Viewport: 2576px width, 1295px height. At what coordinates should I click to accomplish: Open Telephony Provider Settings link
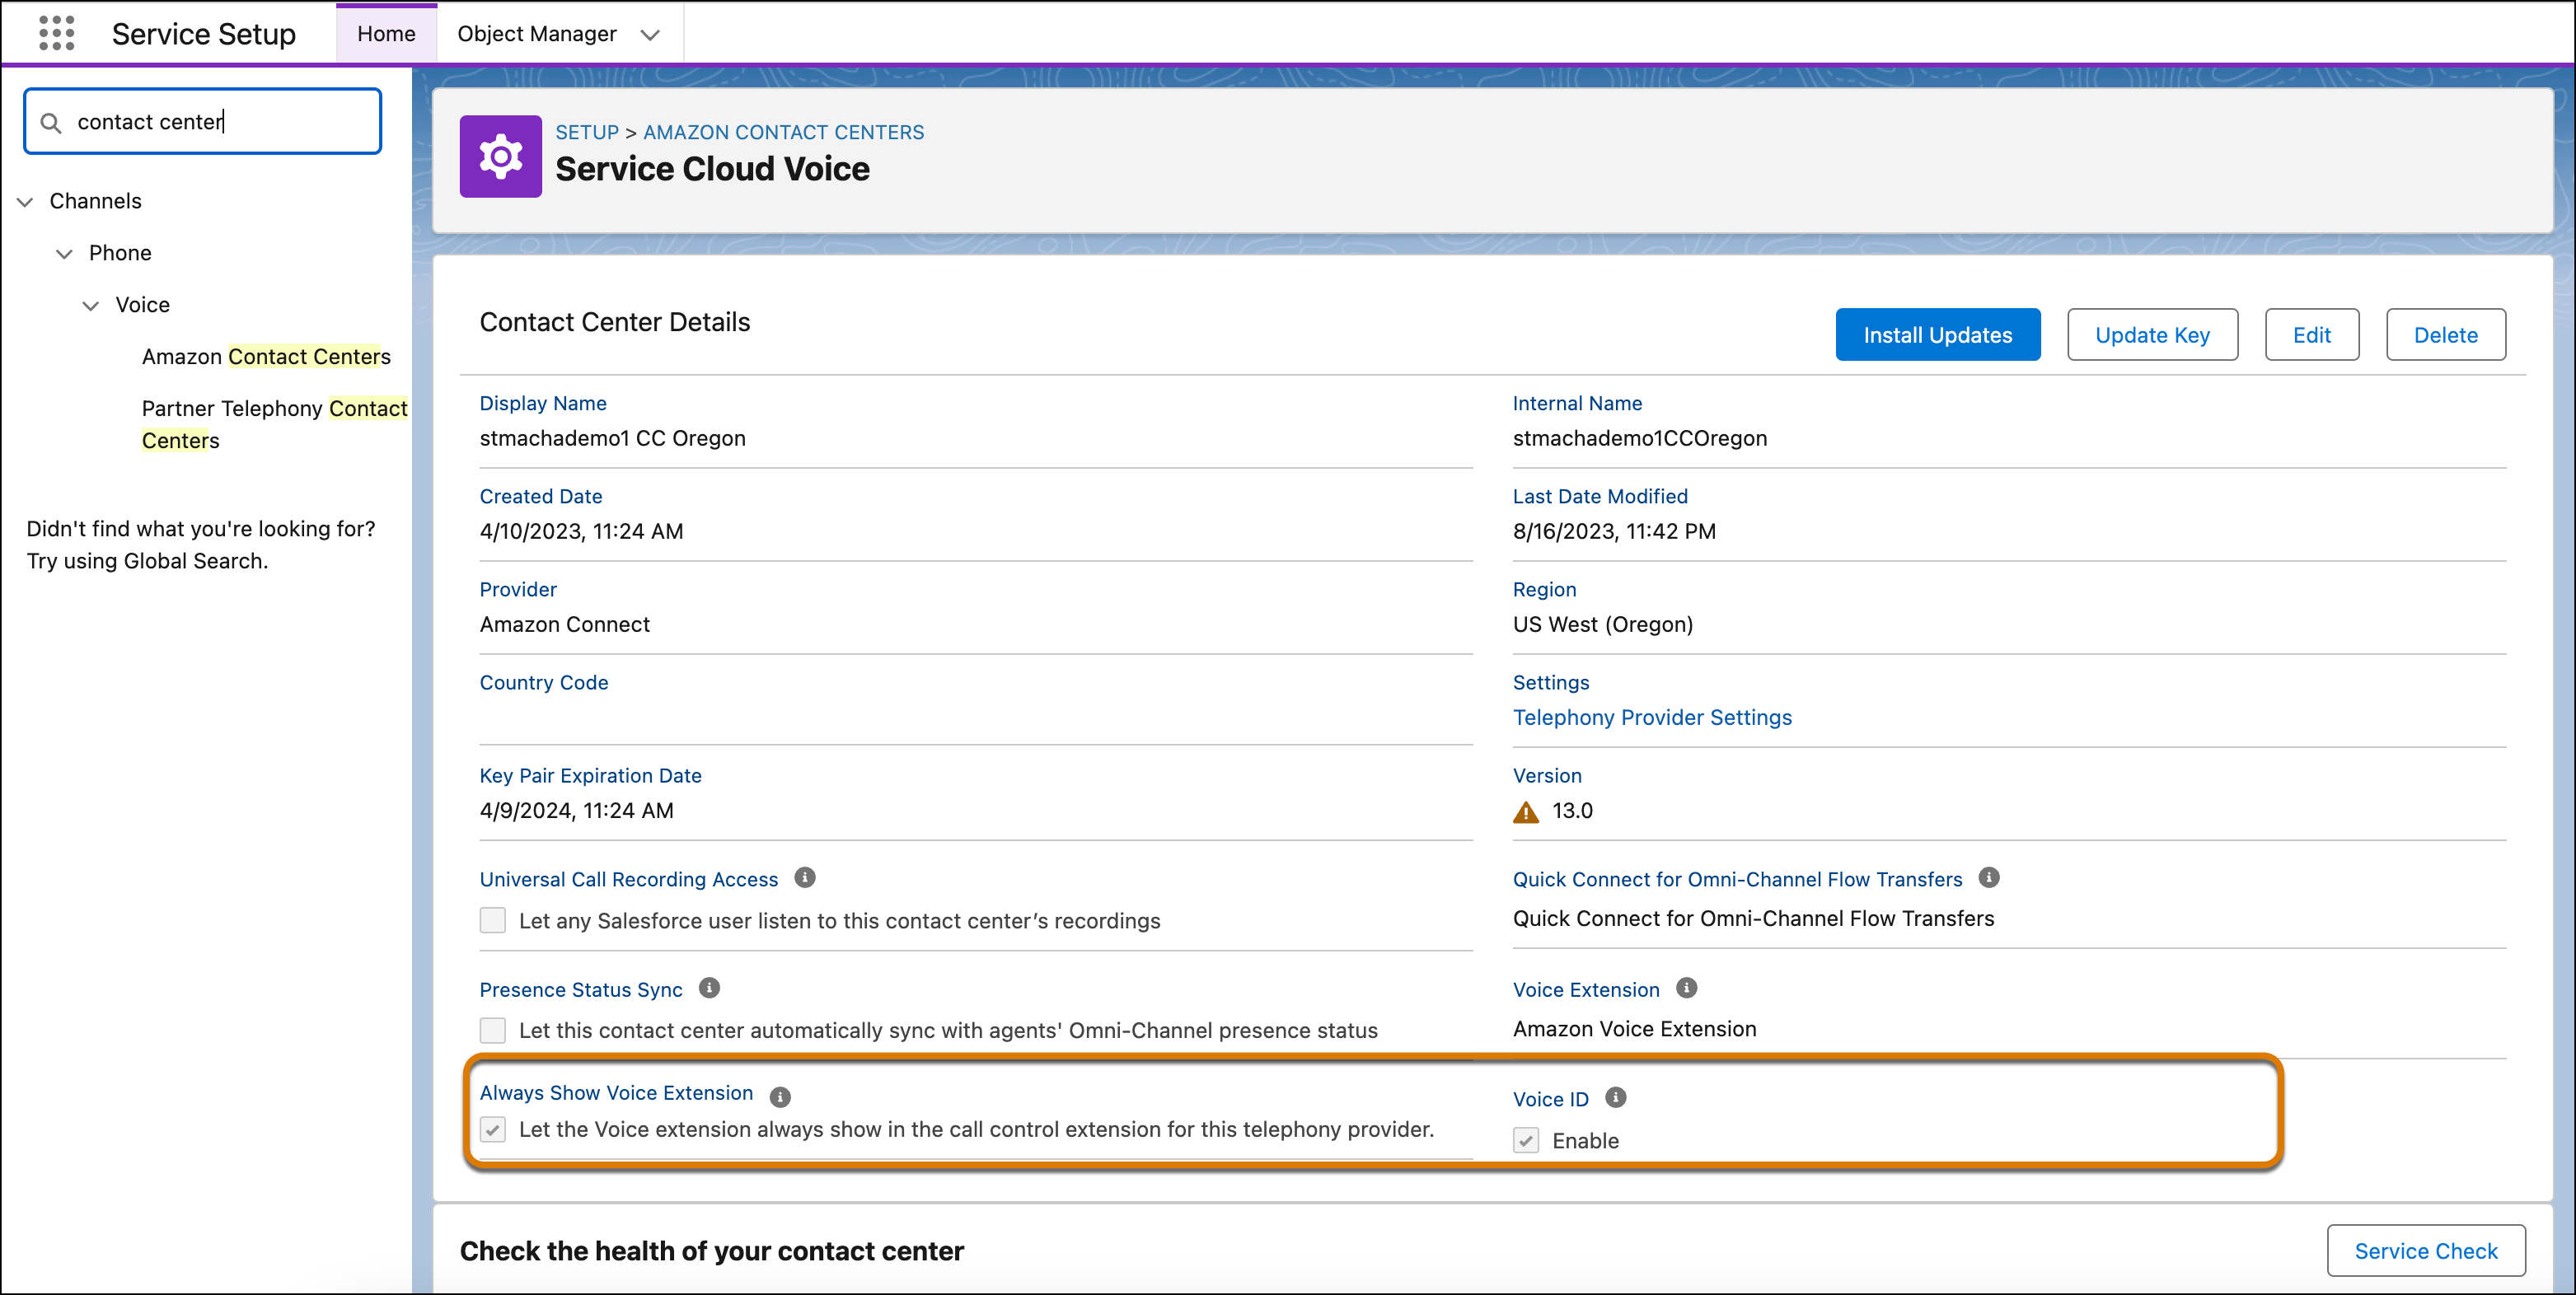(x=1652, y=717)
